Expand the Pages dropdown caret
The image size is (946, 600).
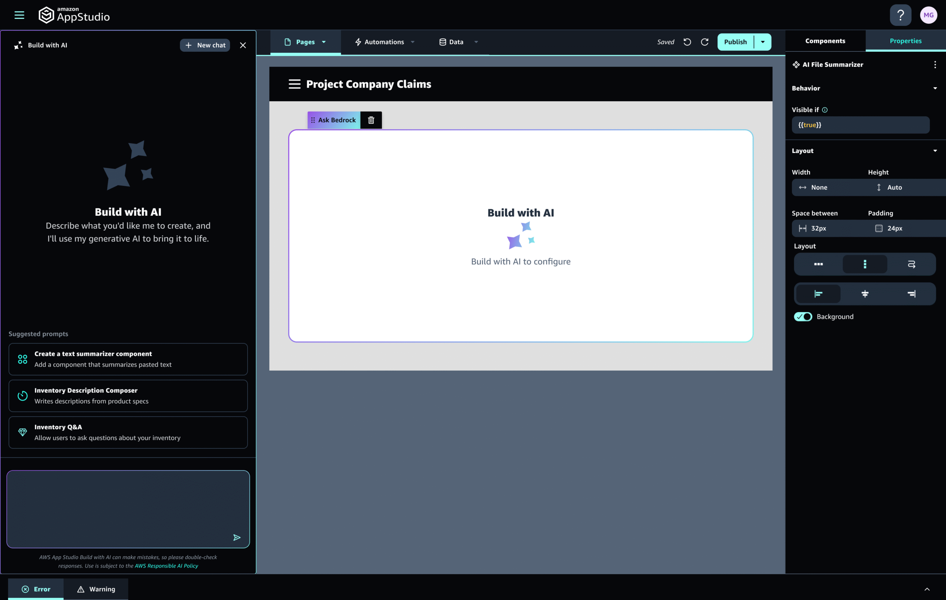coord(324,42)
